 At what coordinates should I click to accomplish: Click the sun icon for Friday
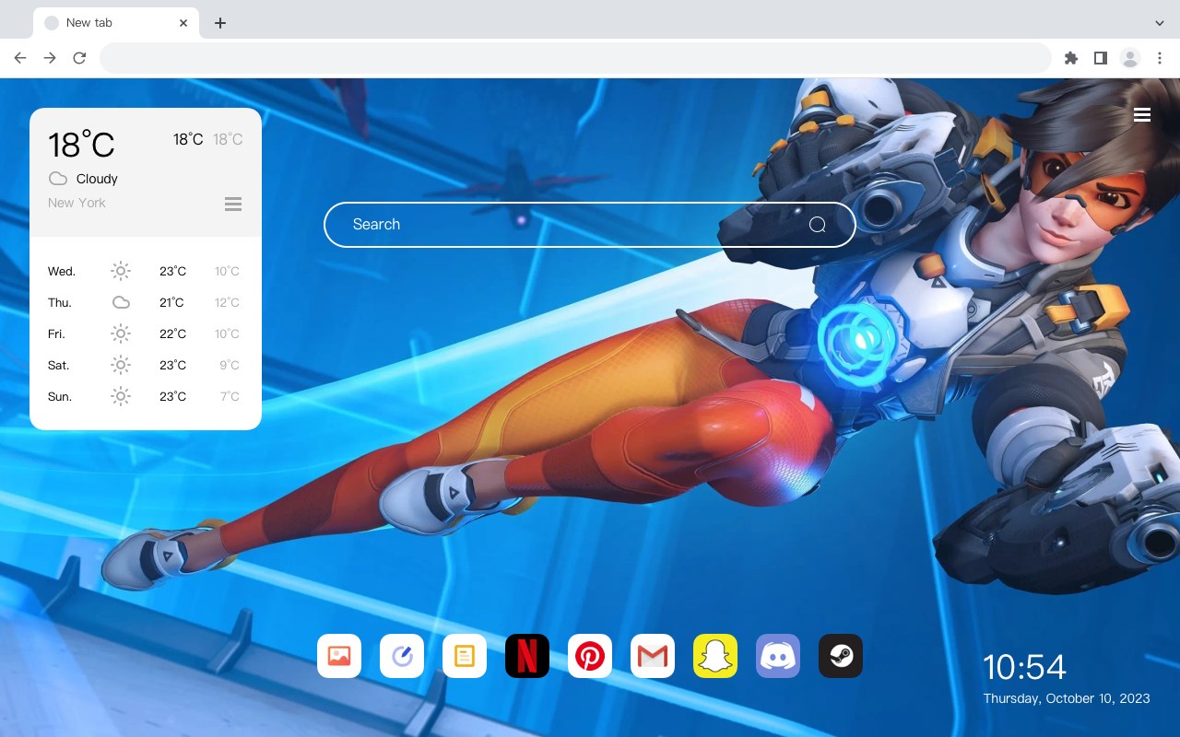(121, 333)
